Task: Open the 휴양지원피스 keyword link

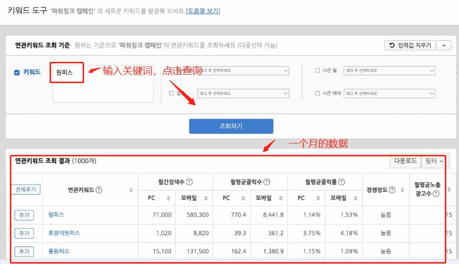Action: 64,233
